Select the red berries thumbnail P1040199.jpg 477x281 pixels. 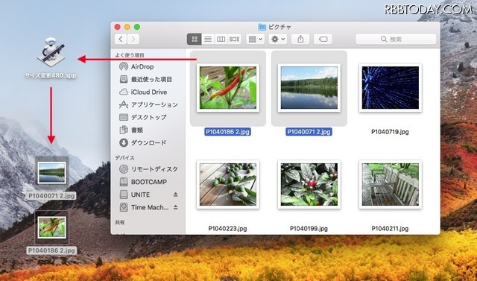[x=309, y=184]
